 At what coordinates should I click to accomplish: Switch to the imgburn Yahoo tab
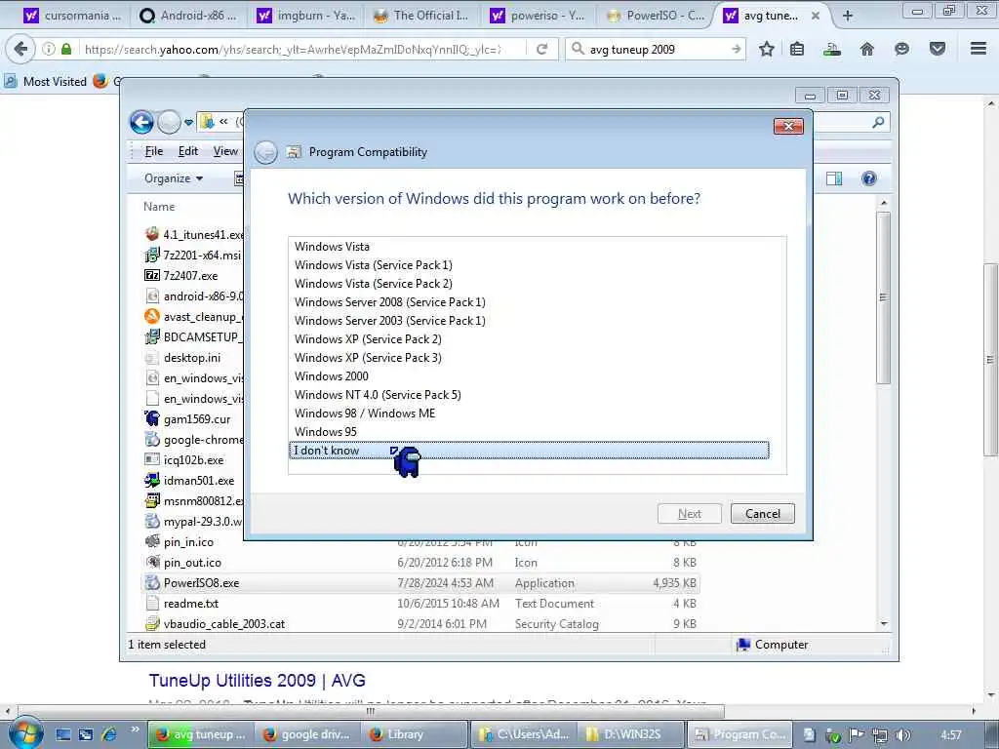pyautogui.click(x=306, y=16)
